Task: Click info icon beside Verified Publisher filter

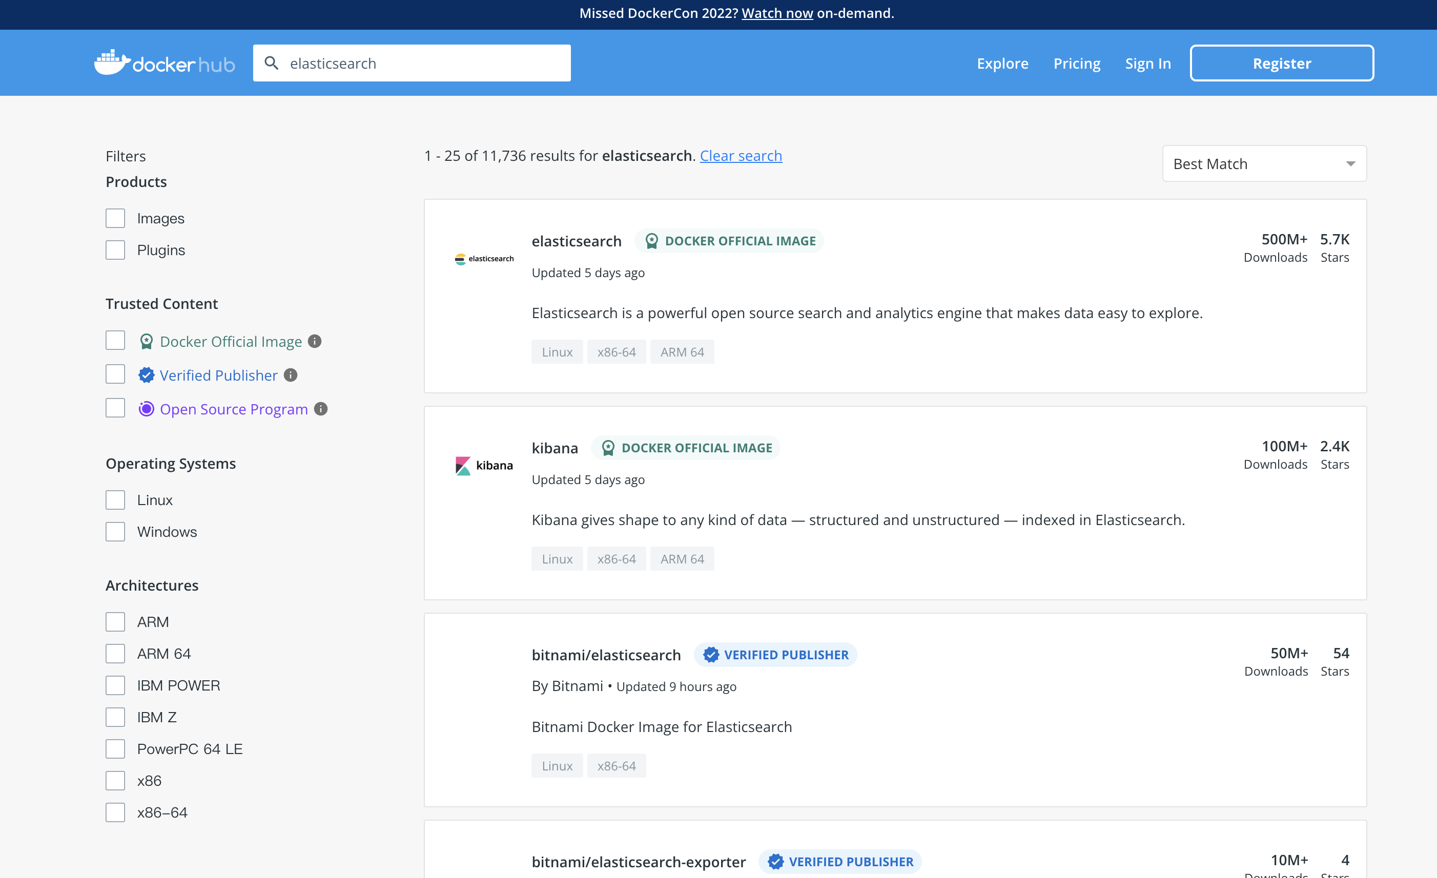Action: click(x=291, y=375)
